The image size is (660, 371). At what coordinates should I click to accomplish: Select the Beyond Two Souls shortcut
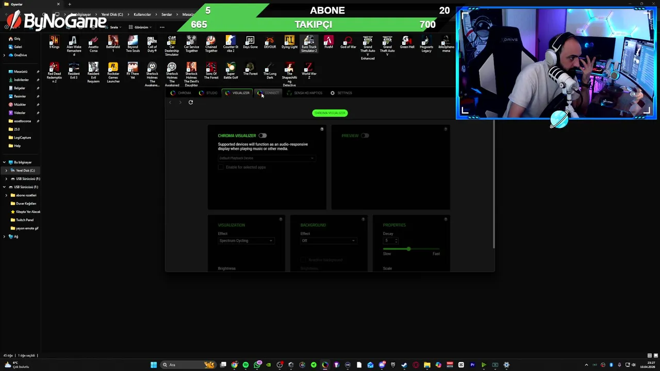133,44
